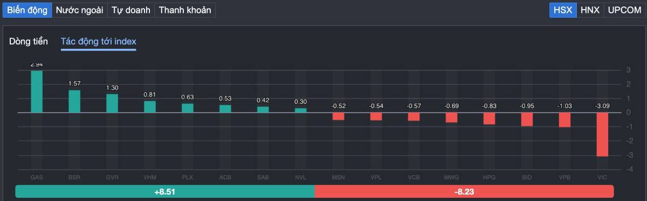Switch to the HNX exchange

tap(590, 10)
